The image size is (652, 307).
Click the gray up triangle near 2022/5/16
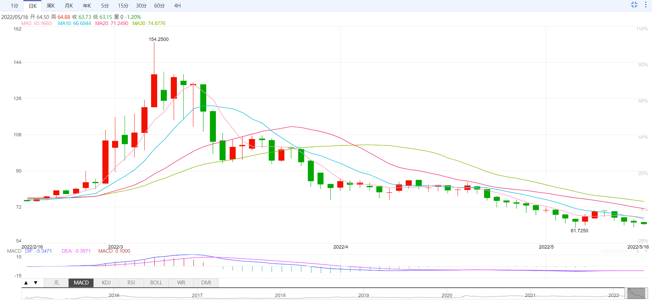click(638, 251)
